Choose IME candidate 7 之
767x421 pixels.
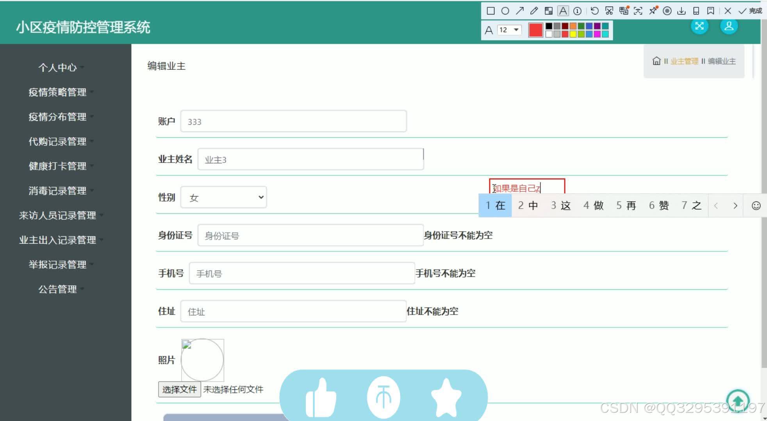click(691, 205)
